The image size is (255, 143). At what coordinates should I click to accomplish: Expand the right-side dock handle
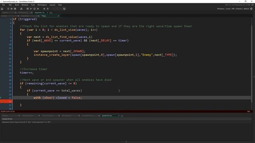point(254,77)
